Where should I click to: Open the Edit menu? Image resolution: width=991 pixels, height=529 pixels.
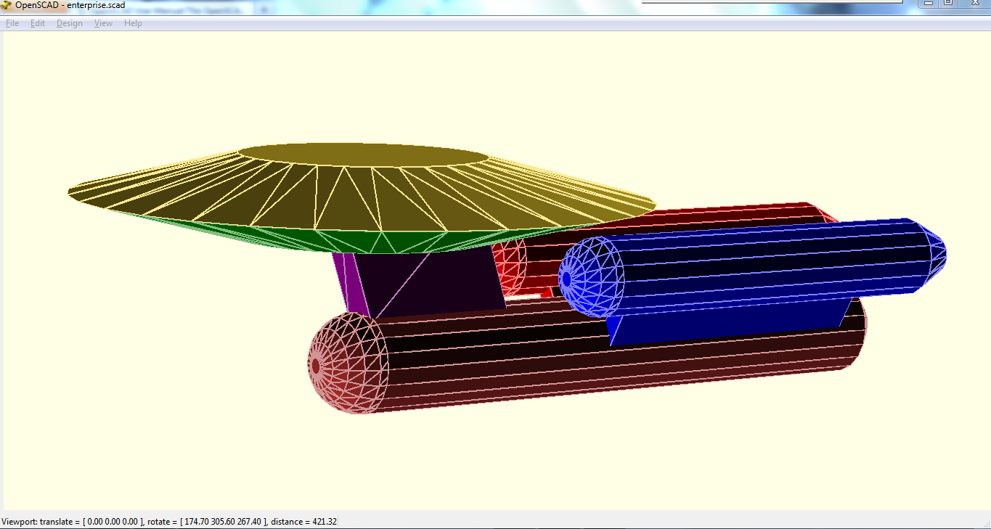point(38,23)
